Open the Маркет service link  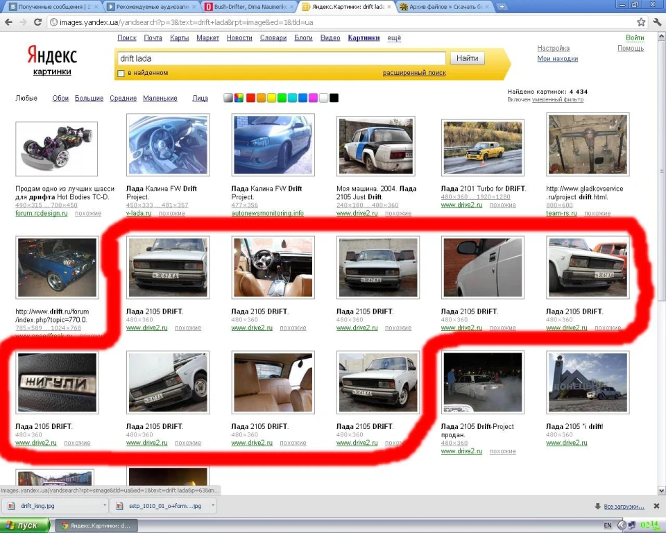point(207,38)
